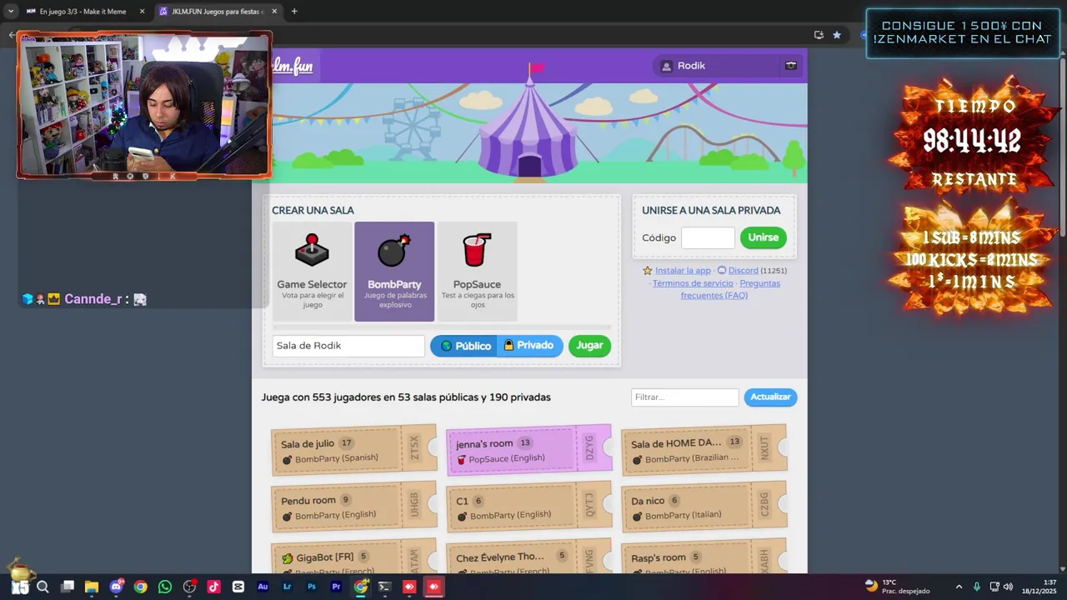Open the weather widget showing 13°C
Viewport: 1067px width, 600px height.
(898, 587)
